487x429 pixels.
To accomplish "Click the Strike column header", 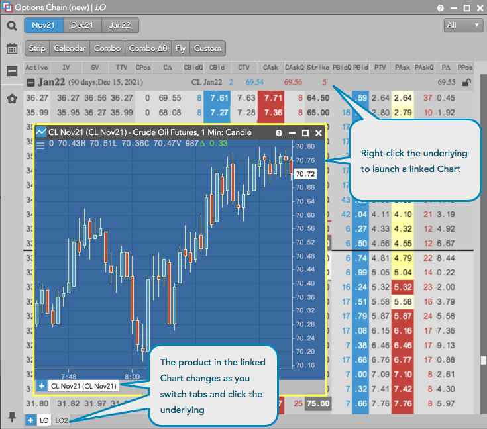I will point(318,67).
